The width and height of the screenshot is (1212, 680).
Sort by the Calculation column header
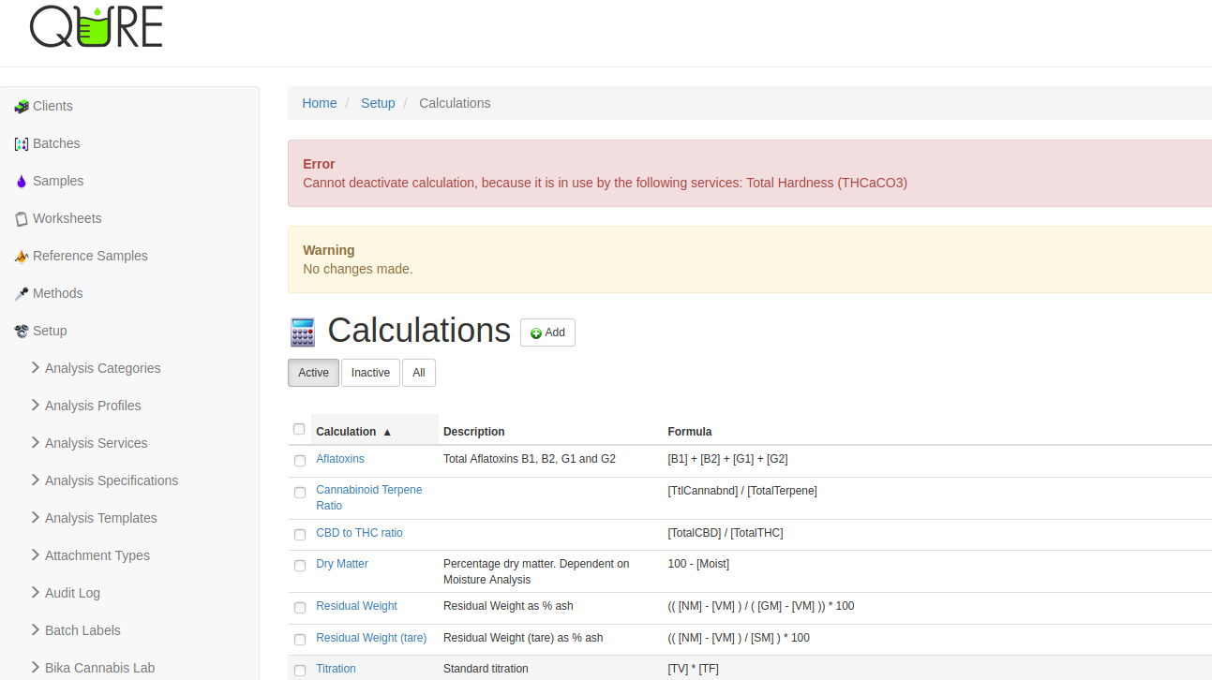tap(346, 432)
